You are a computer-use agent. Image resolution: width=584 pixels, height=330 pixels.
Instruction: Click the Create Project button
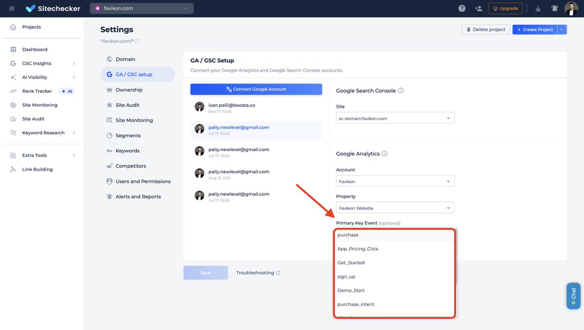[535, 30]
